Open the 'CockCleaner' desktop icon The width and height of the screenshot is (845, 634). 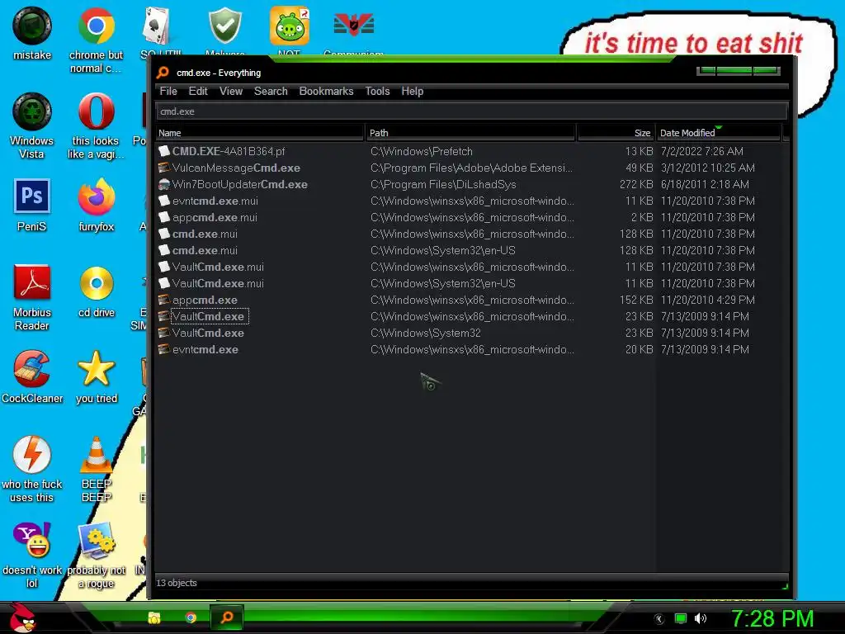32,376
